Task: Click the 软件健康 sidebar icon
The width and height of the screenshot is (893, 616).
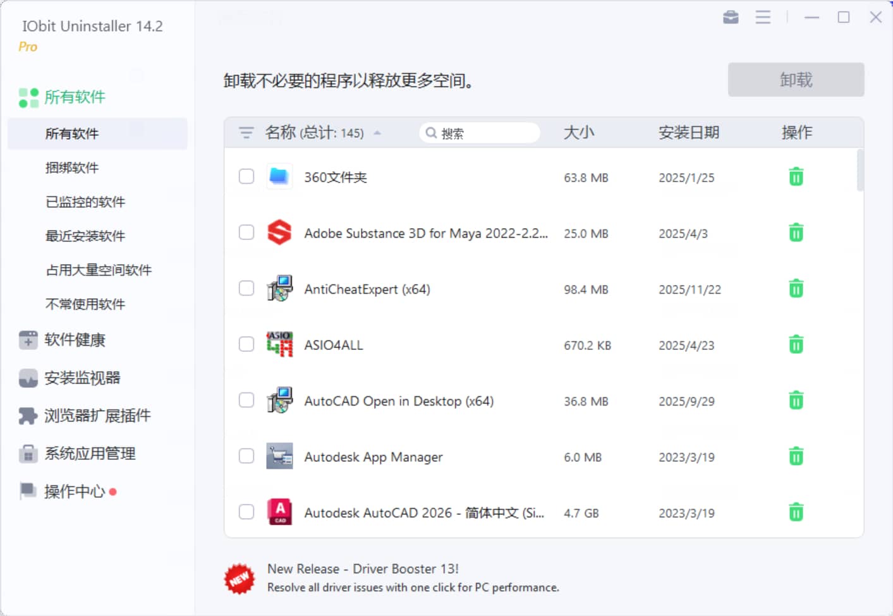Action: click(28, 340)
